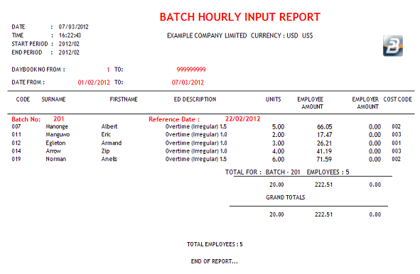Click the company logo icon
Image resolution: width=420 pixels, height=274 pixels.
[393, 45]
